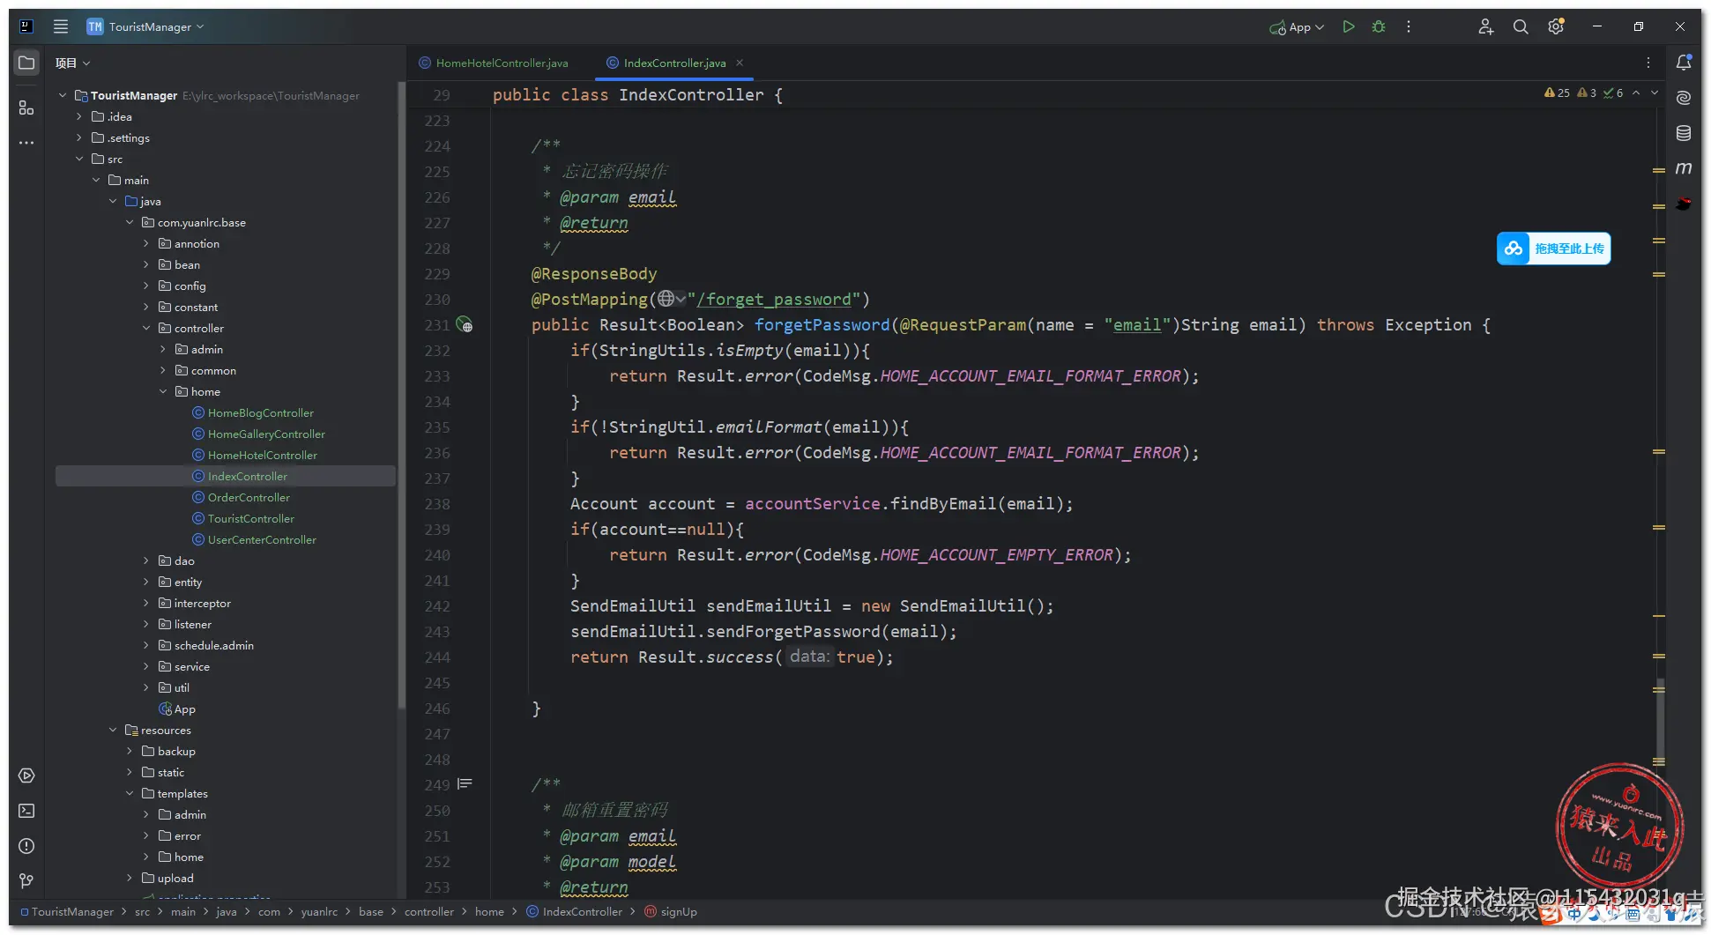
Task: Select the service package
Action: [183, 666]
